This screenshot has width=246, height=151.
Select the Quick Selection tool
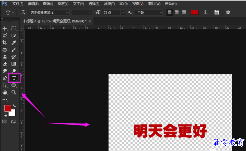point(14,36)
